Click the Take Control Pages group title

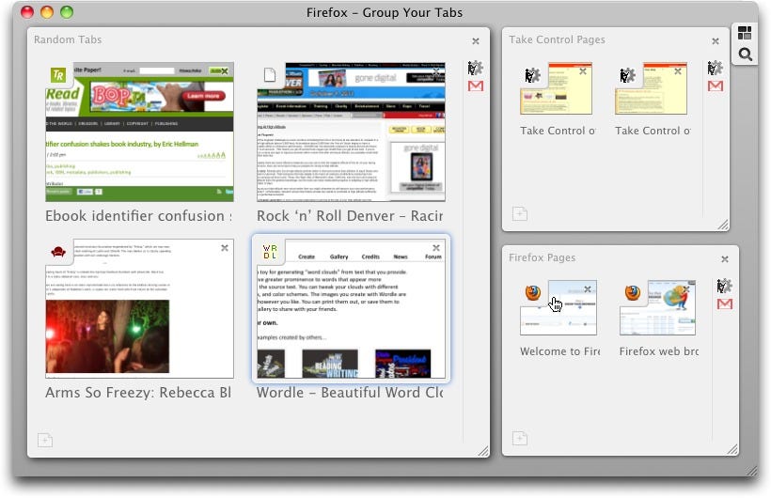pos(558,39)
